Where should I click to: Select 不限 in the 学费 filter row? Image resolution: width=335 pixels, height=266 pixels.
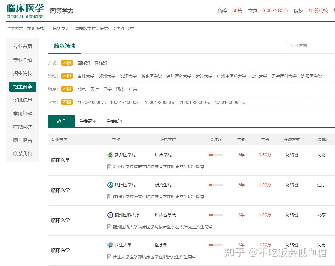pyautogui.click(x=67, y=102)
